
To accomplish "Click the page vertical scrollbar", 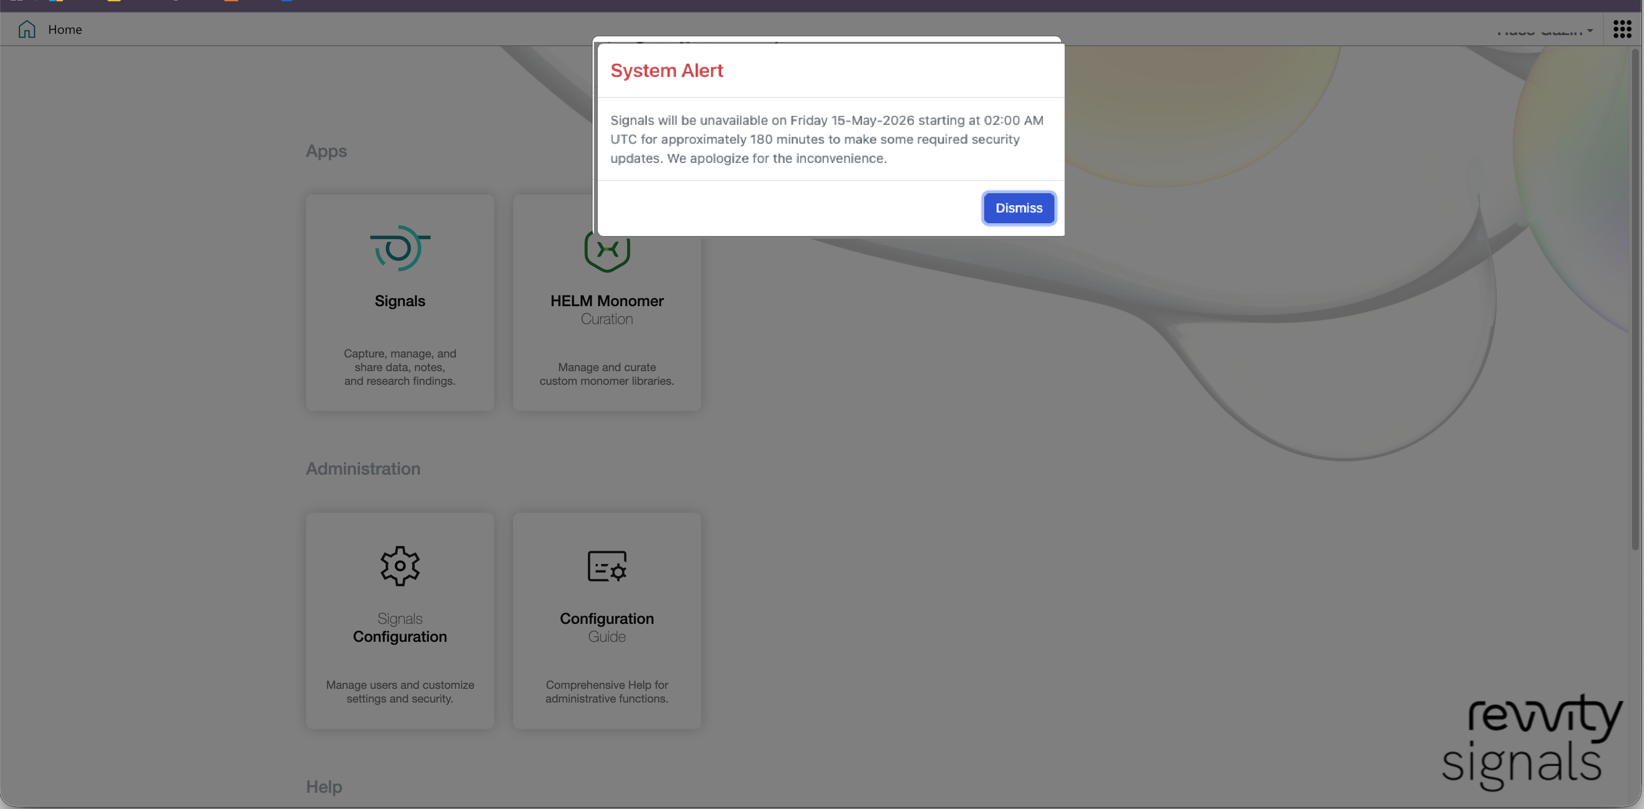I will click(1635, 298).
